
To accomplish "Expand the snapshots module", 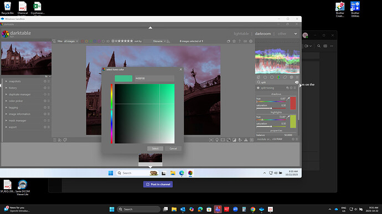I will click(6, 81).
